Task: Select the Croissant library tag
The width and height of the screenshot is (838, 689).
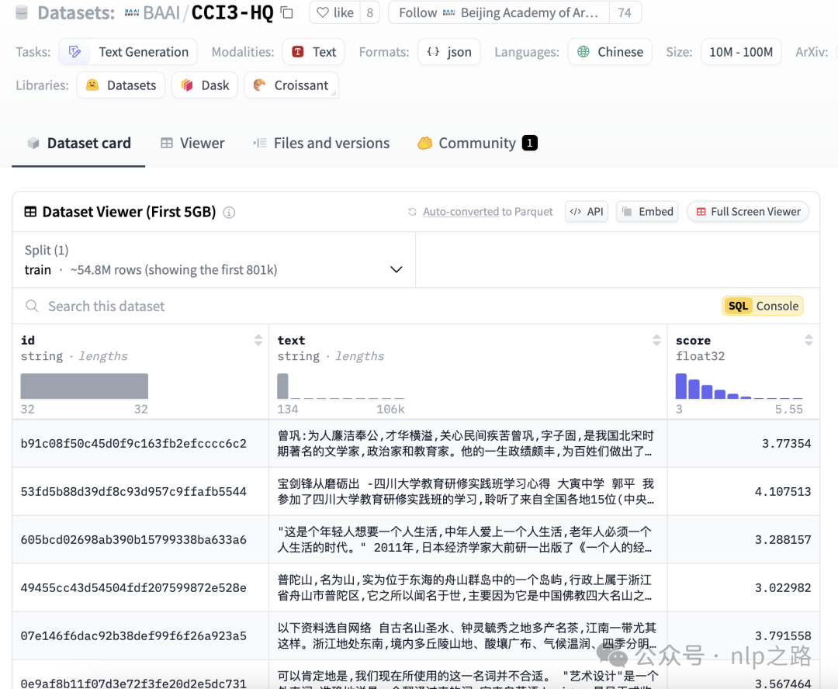Action: [291, 85]
